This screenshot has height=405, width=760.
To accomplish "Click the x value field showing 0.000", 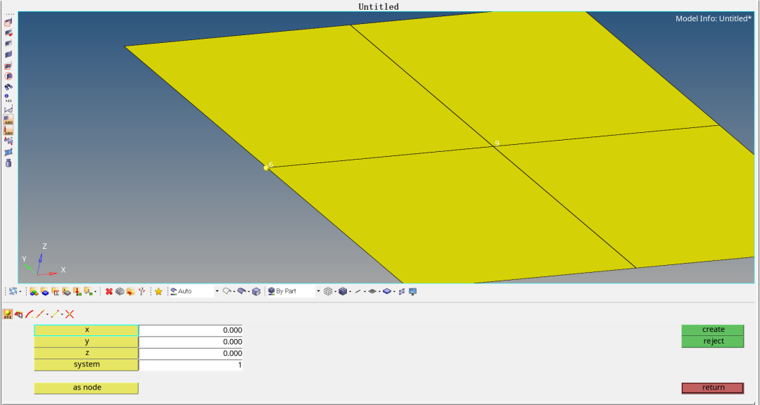I will 191,330.
